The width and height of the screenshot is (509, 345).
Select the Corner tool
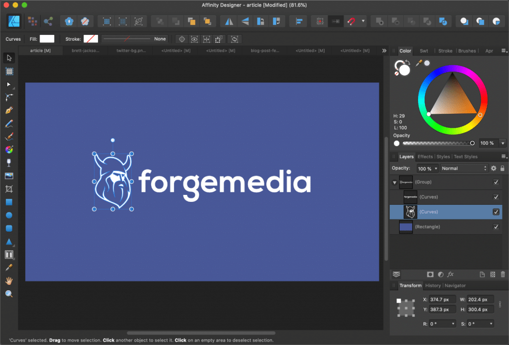(9, 97)
